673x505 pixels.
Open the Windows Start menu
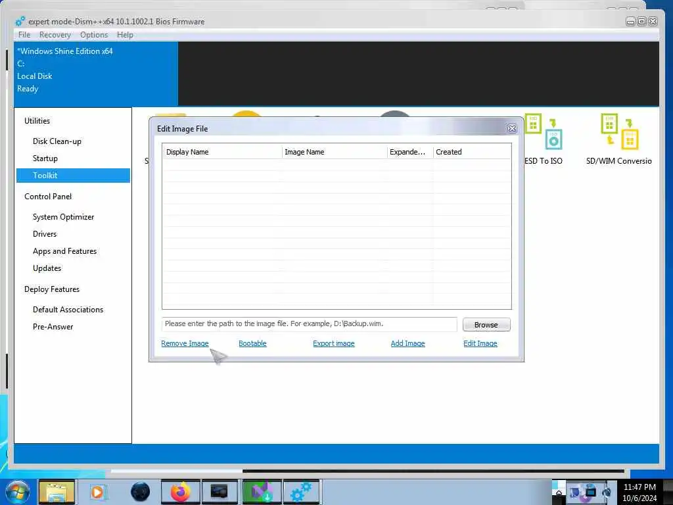(x=16, y=492)
